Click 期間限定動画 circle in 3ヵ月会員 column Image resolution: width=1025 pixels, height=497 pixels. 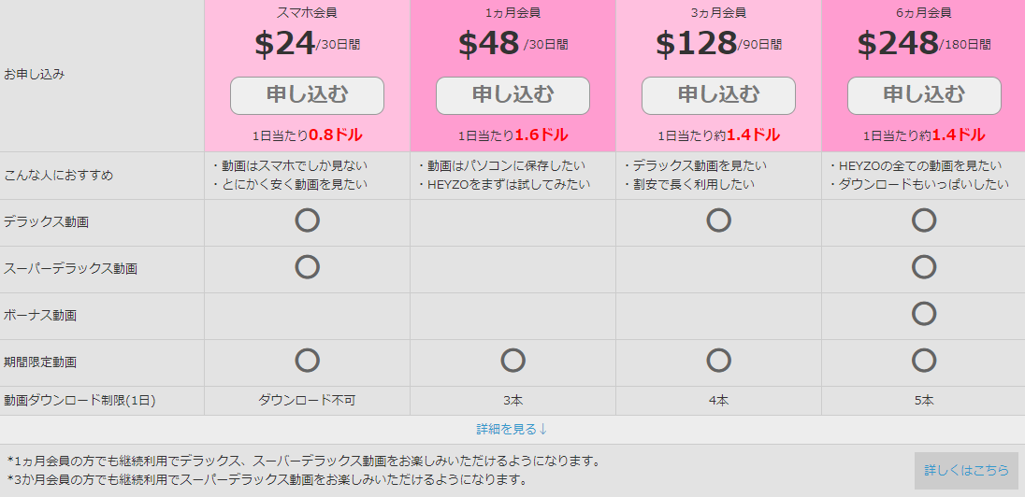[x=718, y=360]
